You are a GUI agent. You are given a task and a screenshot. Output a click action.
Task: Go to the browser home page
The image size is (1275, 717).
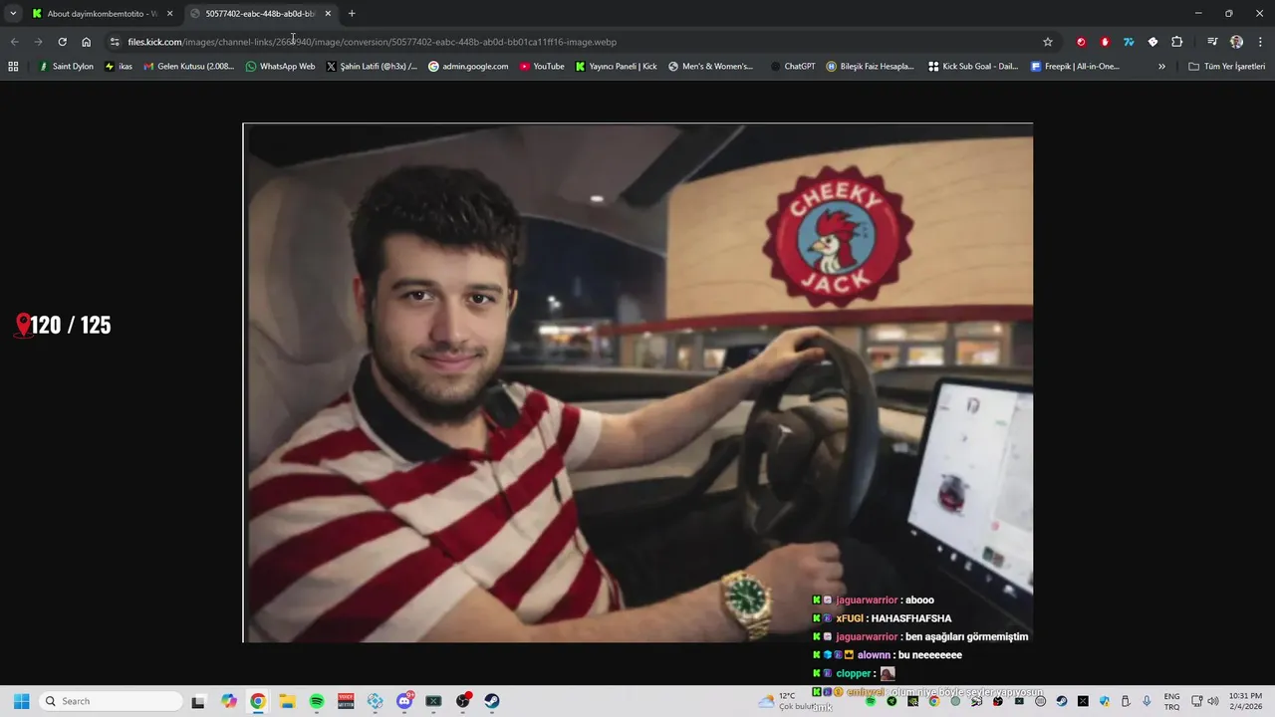(87, 42)
